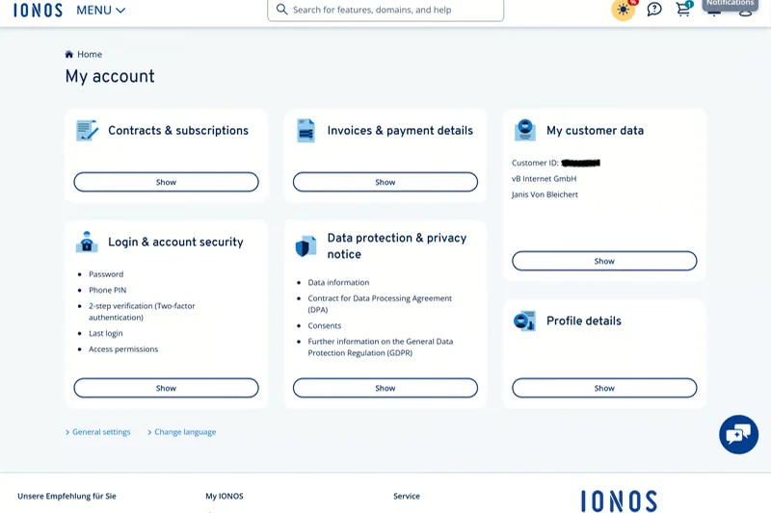Click 'Data protection & privacy notice' heading

[x=397, y=246]
